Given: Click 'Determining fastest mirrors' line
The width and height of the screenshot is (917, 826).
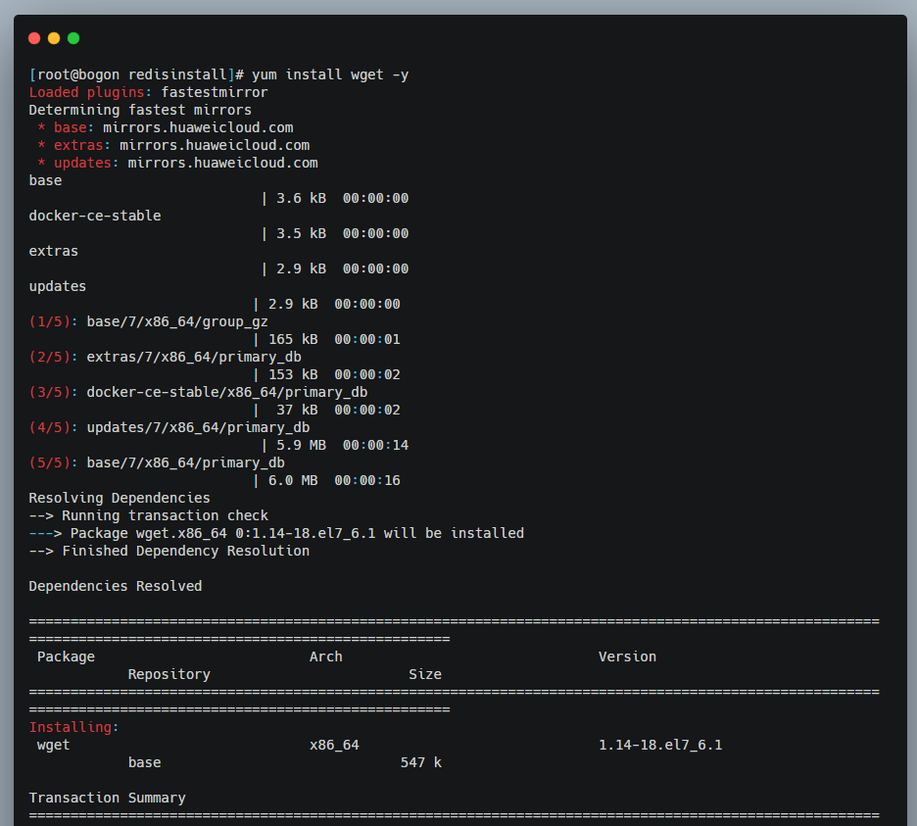Looking at the screenshot, I should coord(140,110).
